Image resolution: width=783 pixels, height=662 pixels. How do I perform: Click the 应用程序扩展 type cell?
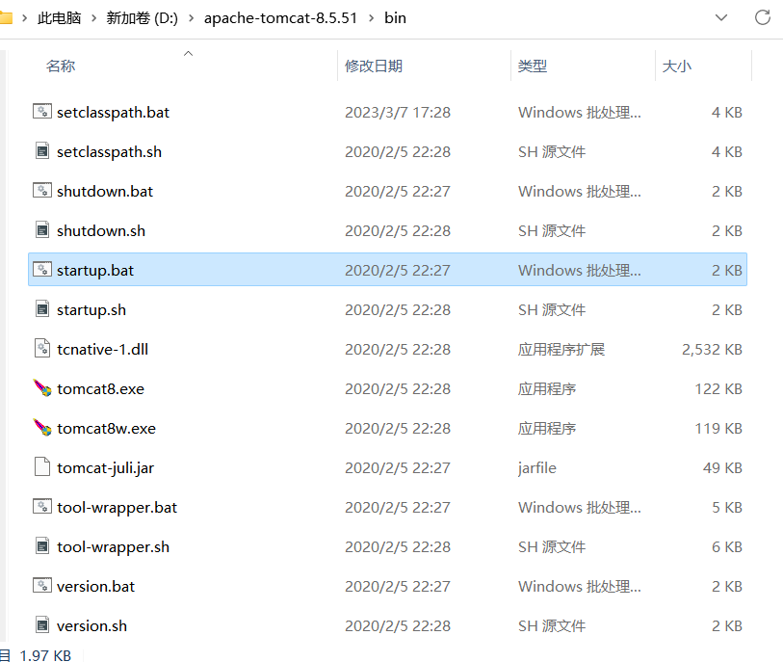[x=561, y=349]
